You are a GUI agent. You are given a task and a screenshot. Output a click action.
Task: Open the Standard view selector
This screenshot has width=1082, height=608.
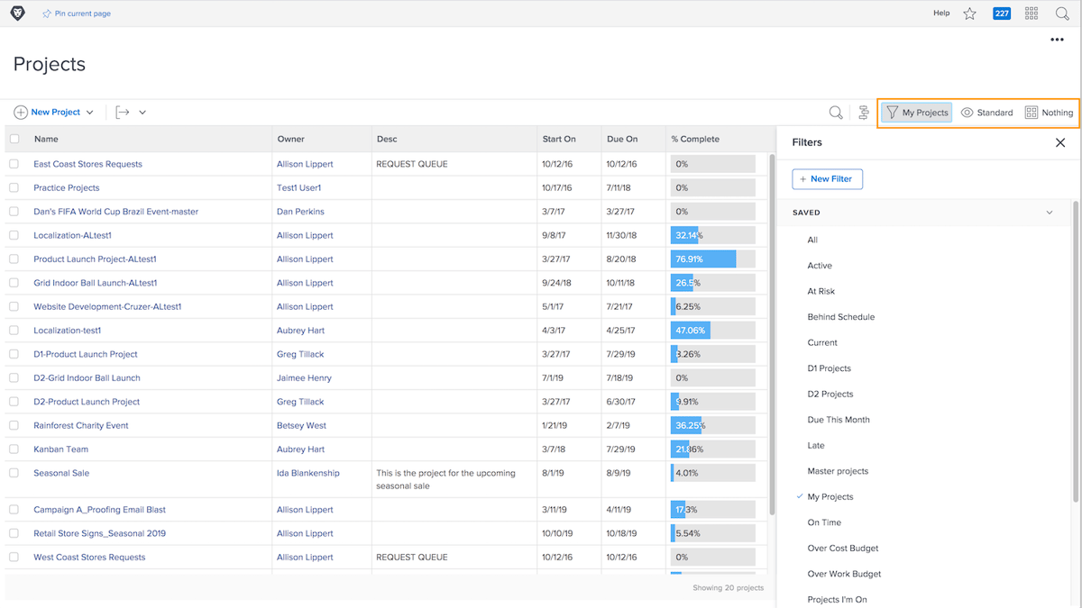point(986,112)
